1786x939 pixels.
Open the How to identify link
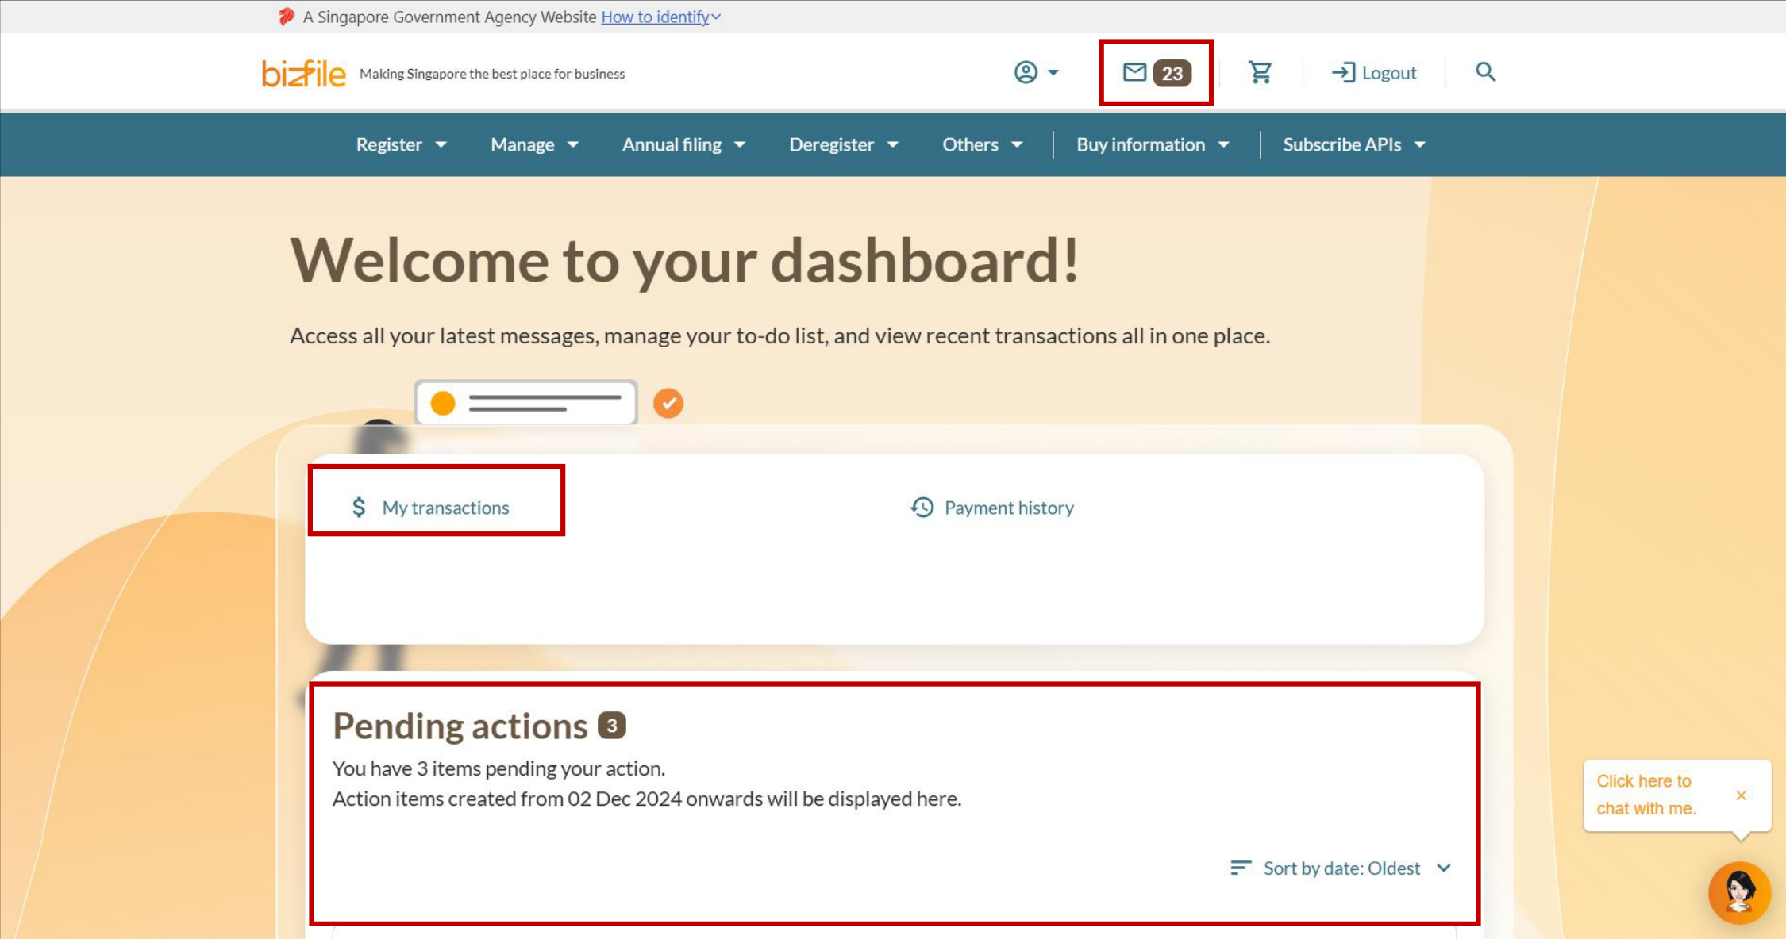(x=655, y=17)
